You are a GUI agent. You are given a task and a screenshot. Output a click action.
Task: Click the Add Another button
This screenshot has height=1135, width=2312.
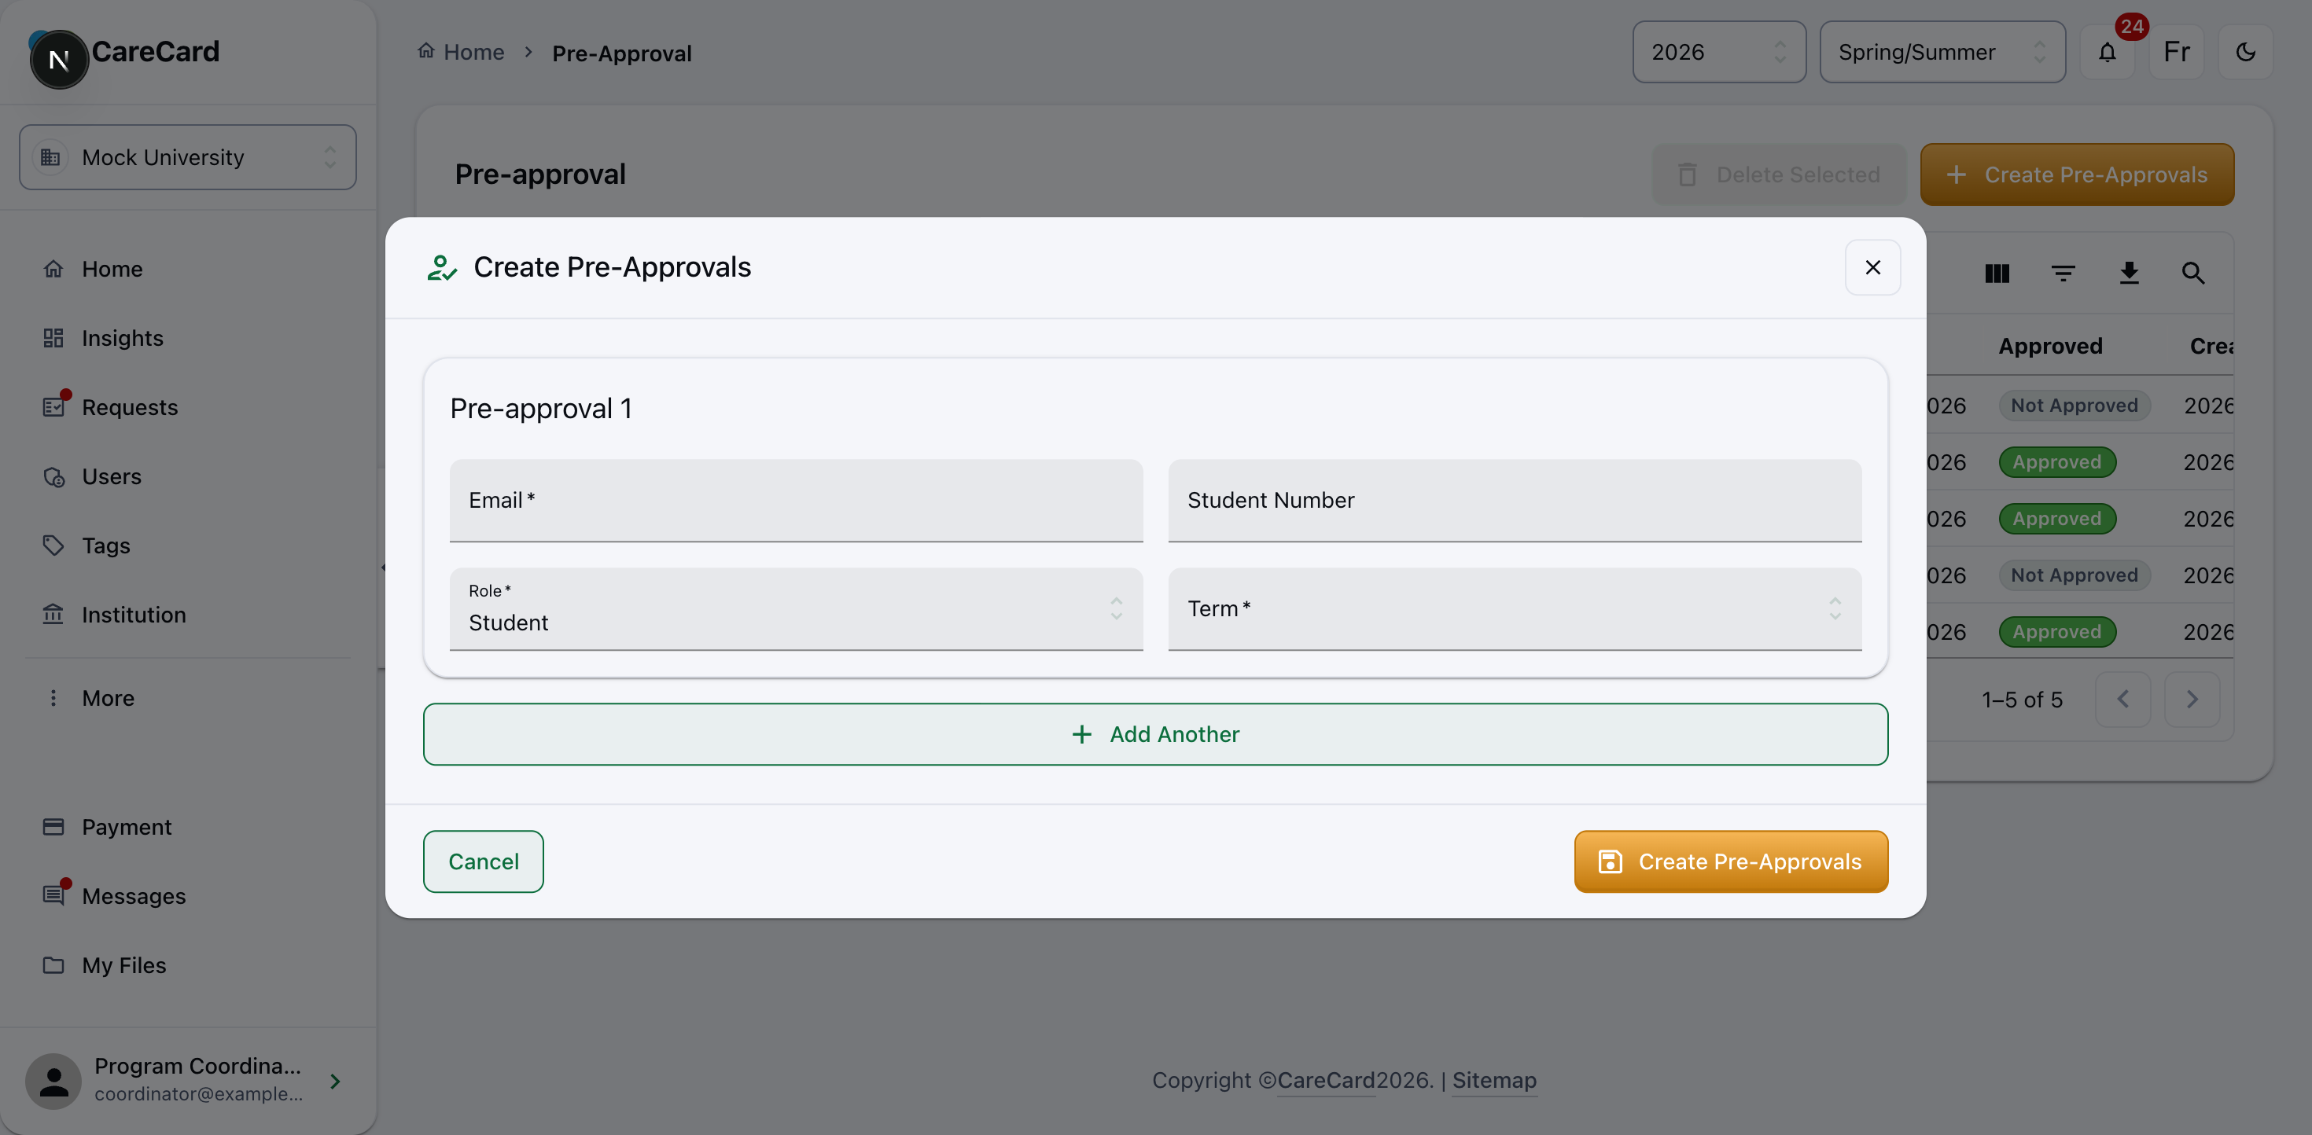pyautogui.click(x=1155, y=734)
